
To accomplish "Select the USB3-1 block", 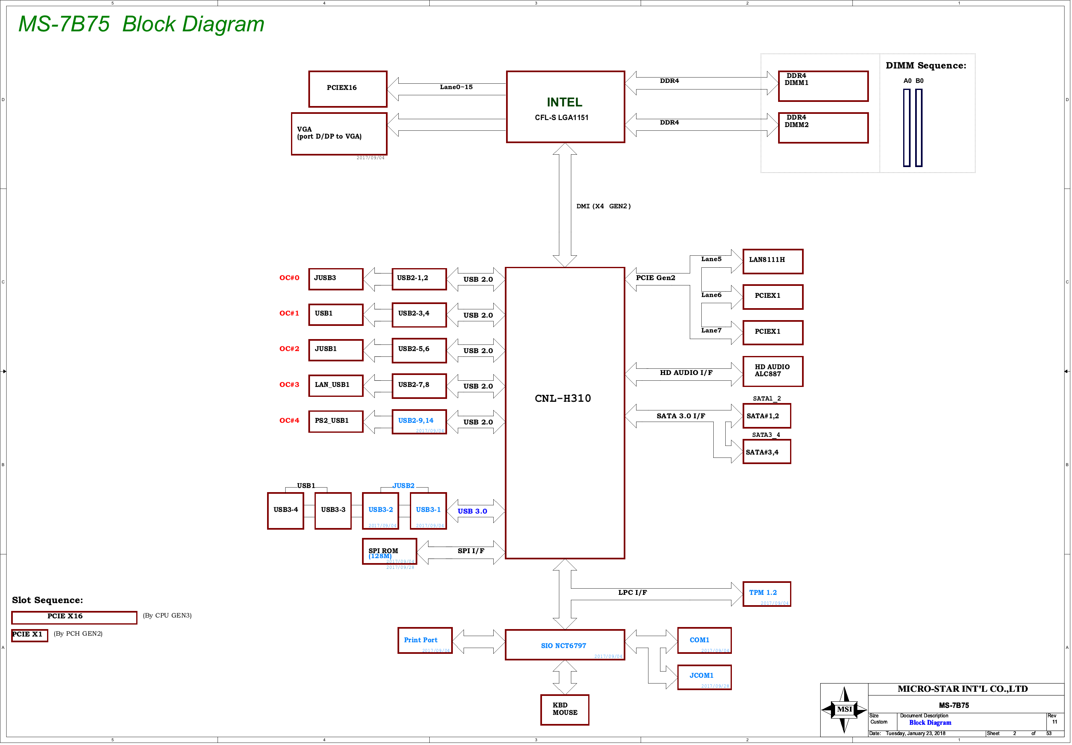I will pyautogui.click(x=428, y=511).
